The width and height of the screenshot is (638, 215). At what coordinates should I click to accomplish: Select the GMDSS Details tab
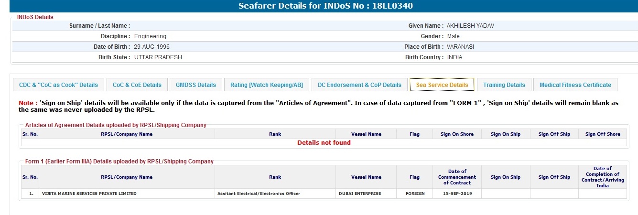[196, 85]
